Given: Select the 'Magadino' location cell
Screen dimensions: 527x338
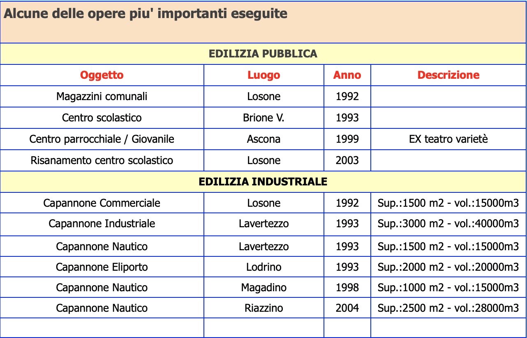Looking at the screenshot, I should [x=264, y=287].
